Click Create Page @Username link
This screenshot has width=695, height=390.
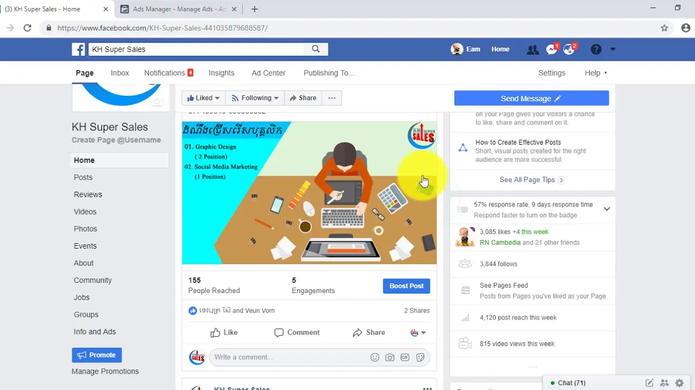(116, 140)
